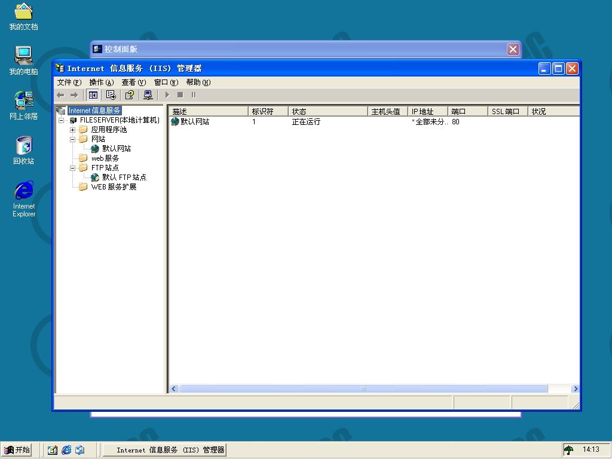Click the system tray icon beside the clock
612x459 pixels.
point(569,450)
